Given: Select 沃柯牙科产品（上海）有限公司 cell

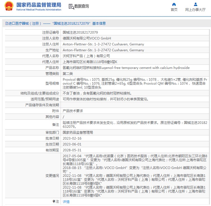Looking at the screenshot, I should (86, 56).
